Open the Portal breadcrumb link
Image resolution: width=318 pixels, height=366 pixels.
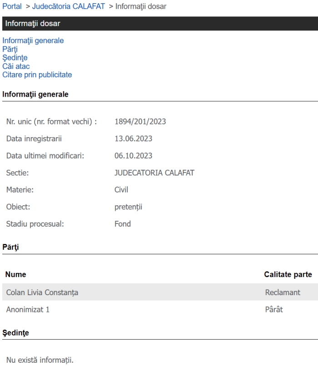[12, 6]
